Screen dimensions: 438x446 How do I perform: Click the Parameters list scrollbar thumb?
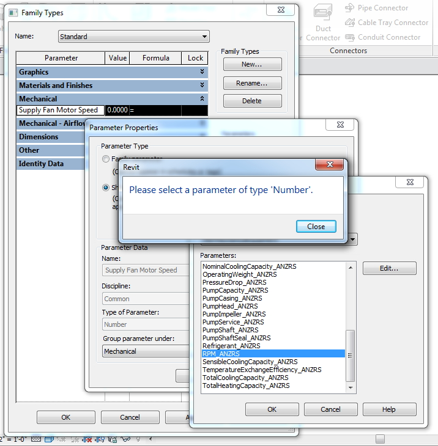(x=351, y=356)
